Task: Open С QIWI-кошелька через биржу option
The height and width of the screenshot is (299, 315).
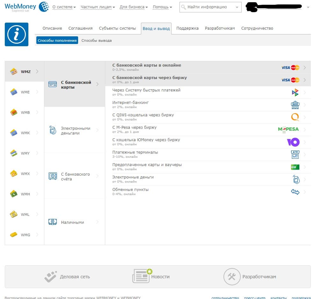Action: tap(208, 117)
